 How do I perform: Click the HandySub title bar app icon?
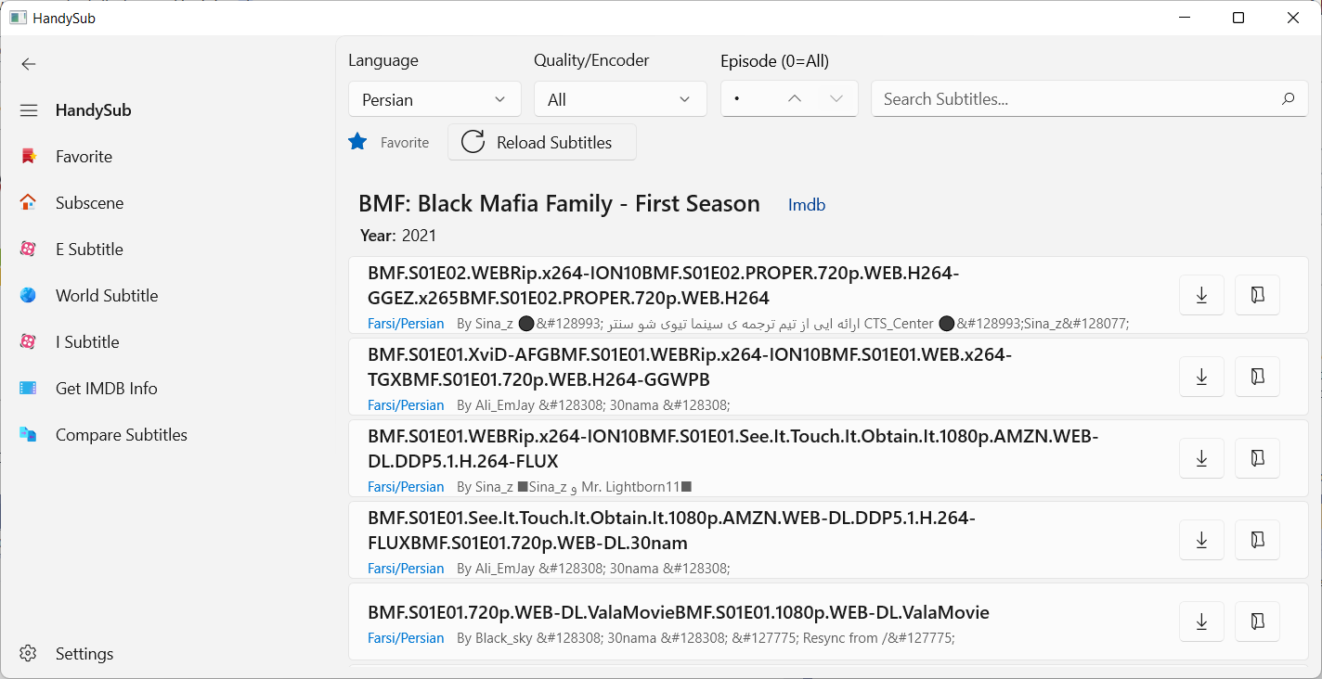(19, 18)
